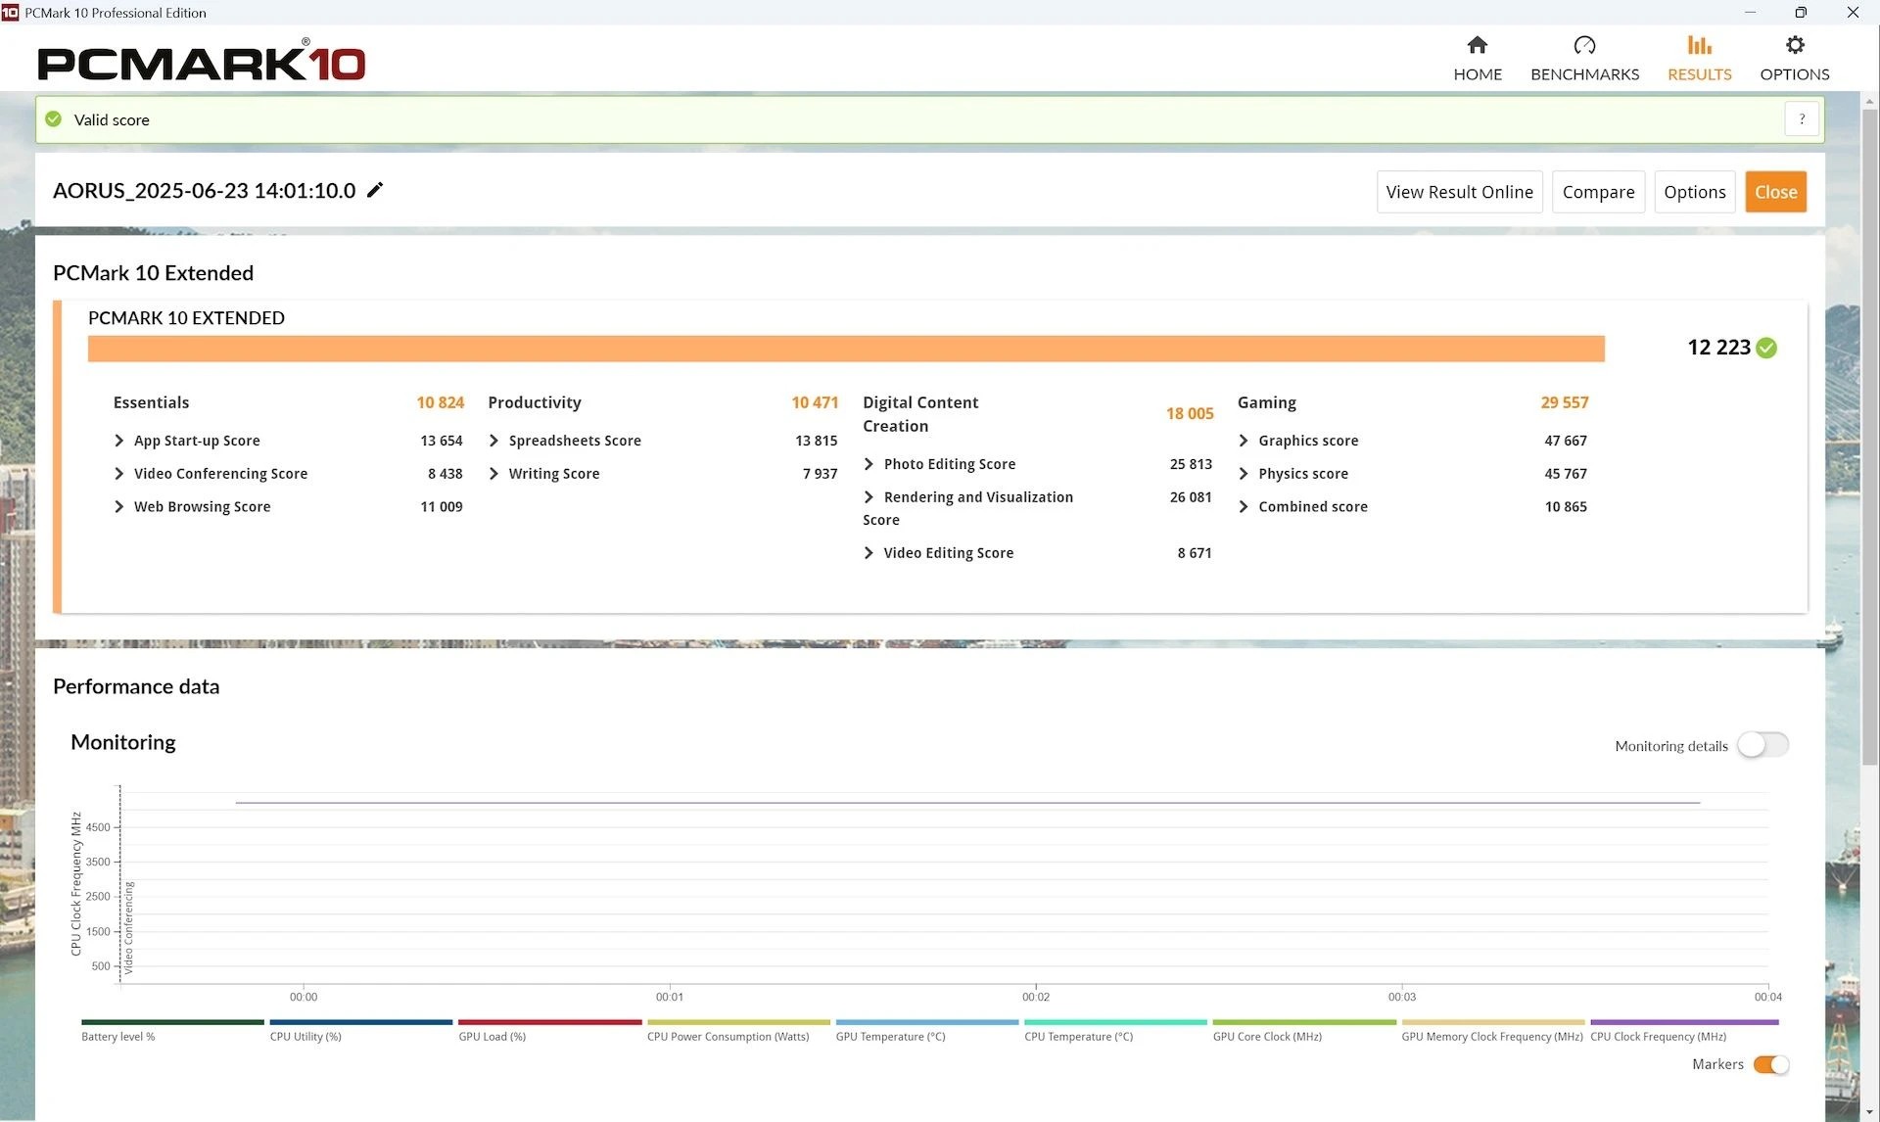Click the Home house icon
This screenshot has width=1880, height=1122.
click(1477, 45)
